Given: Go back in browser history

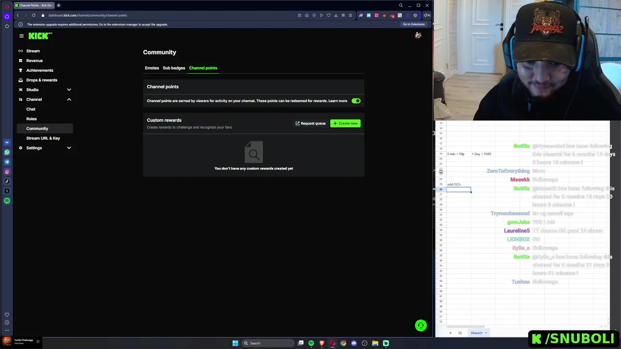Looking at the screenshot, I should coord(18,15).
